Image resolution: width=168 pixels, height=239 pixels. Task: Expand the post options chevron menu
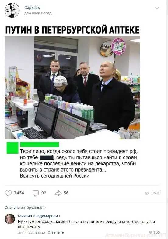pos(157,8)
